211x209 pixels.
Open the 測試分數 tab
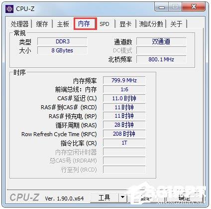tap(151, 24)
